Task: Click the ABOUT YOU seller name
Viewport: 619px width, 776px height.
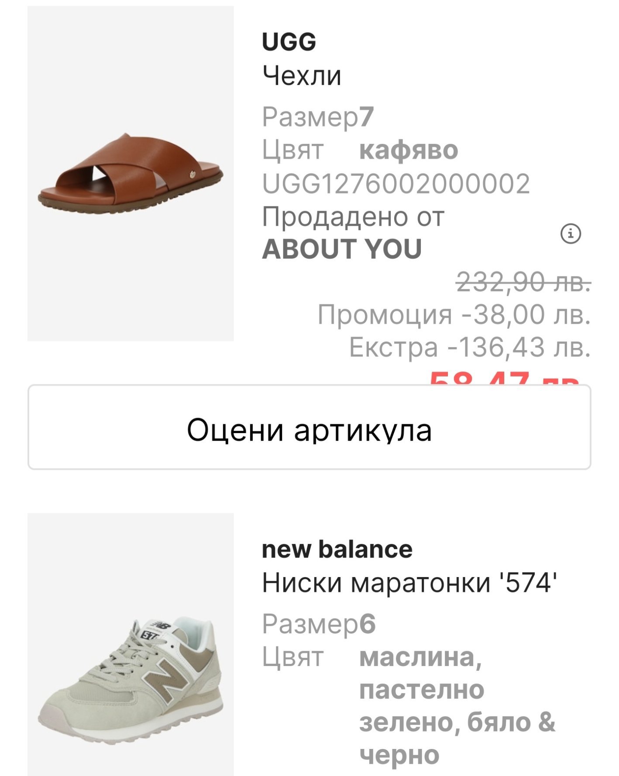Action: point(342,249)
